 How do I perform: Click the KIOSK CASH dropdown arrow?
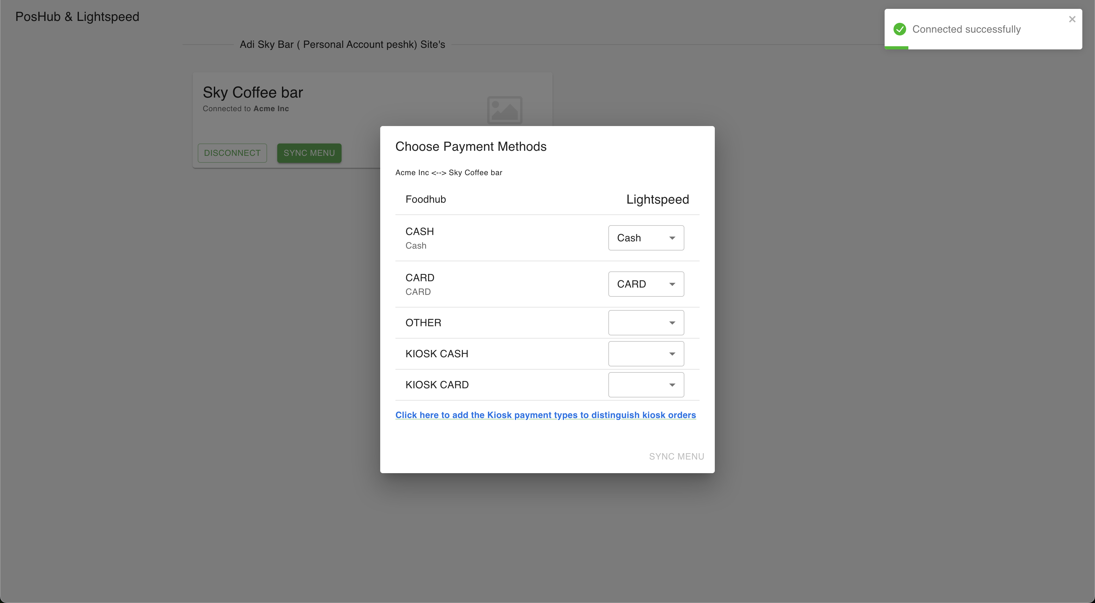click(x=672, y=354)
